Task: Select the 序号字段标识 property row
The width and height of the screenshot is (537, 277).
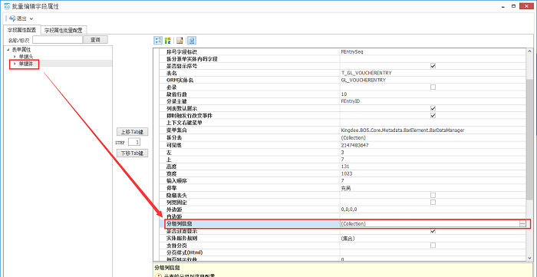Action: pos(343,51)
